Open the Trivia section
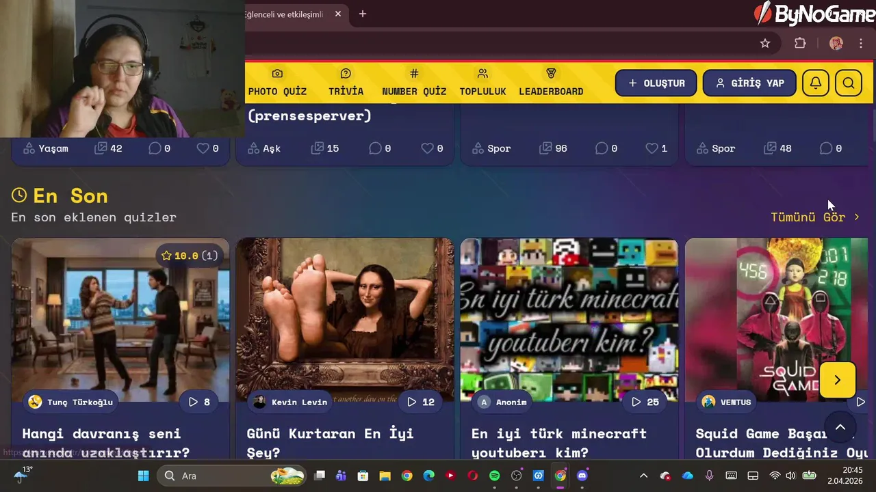The width and height of the screenshot is (876, 492). (x=346, y=83)
